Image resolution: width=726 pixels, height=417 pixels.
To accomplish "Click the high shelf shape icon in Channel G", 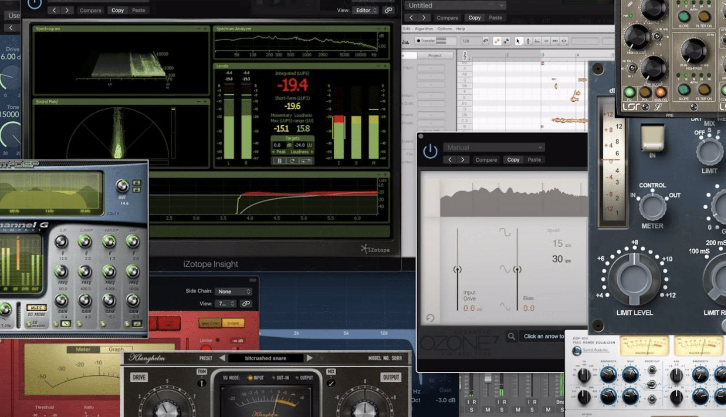I will pos(137,324).
